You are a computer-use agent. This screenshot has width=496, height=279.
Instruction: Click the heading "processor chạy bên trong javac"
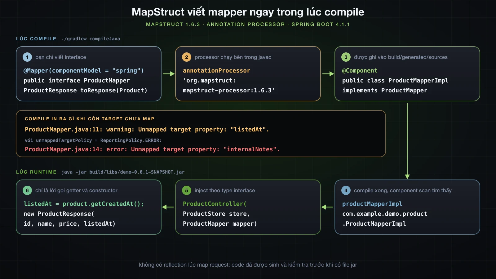(233, 57)
